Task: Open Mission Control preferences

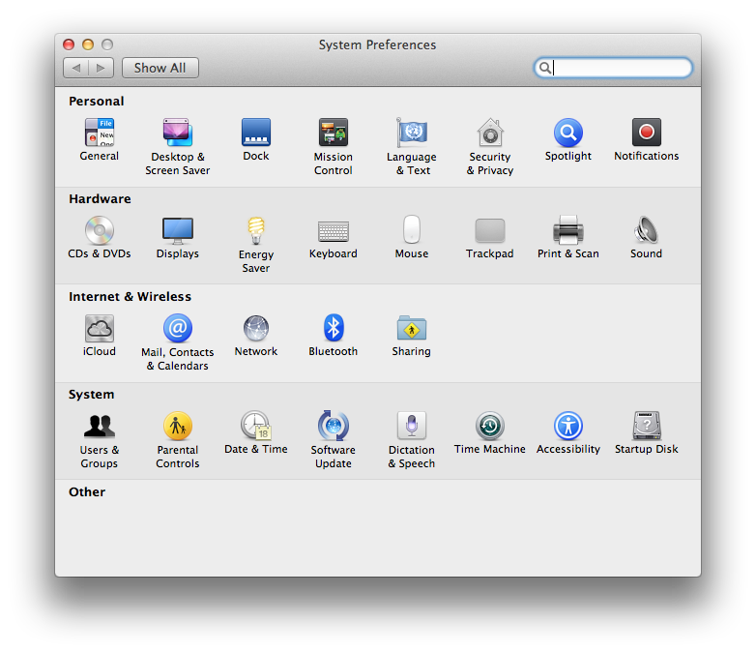Action: coord(333,134)
